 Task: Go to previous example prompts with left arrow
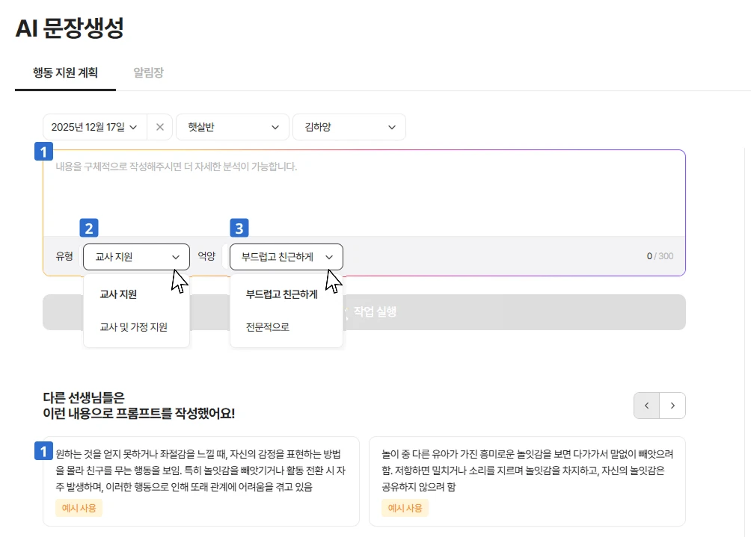646,406
